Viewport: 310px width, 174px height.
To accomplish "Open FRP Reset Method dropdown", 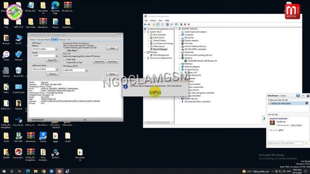I will click(x=57, y=49).
